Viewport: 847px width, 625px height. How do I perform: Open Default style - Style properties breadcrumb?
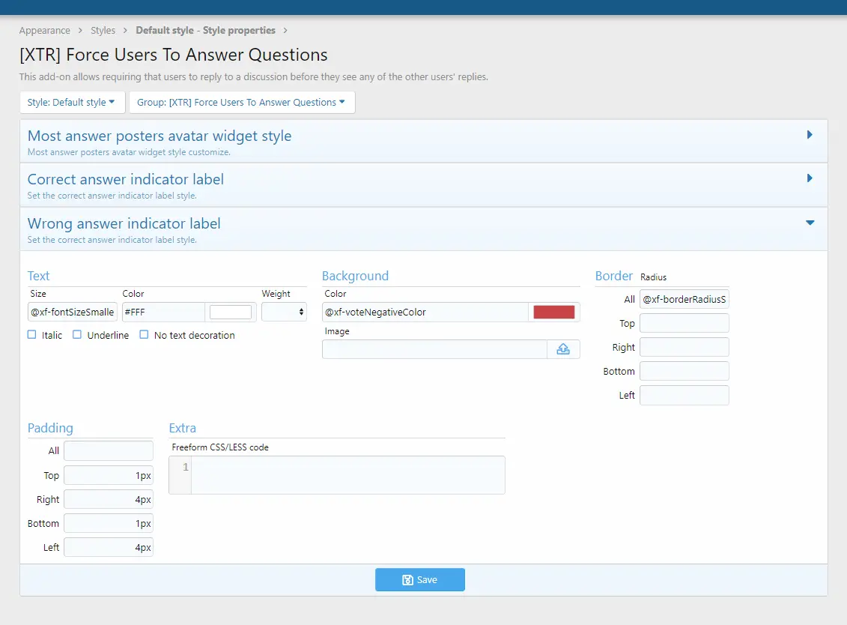point(205,30)
